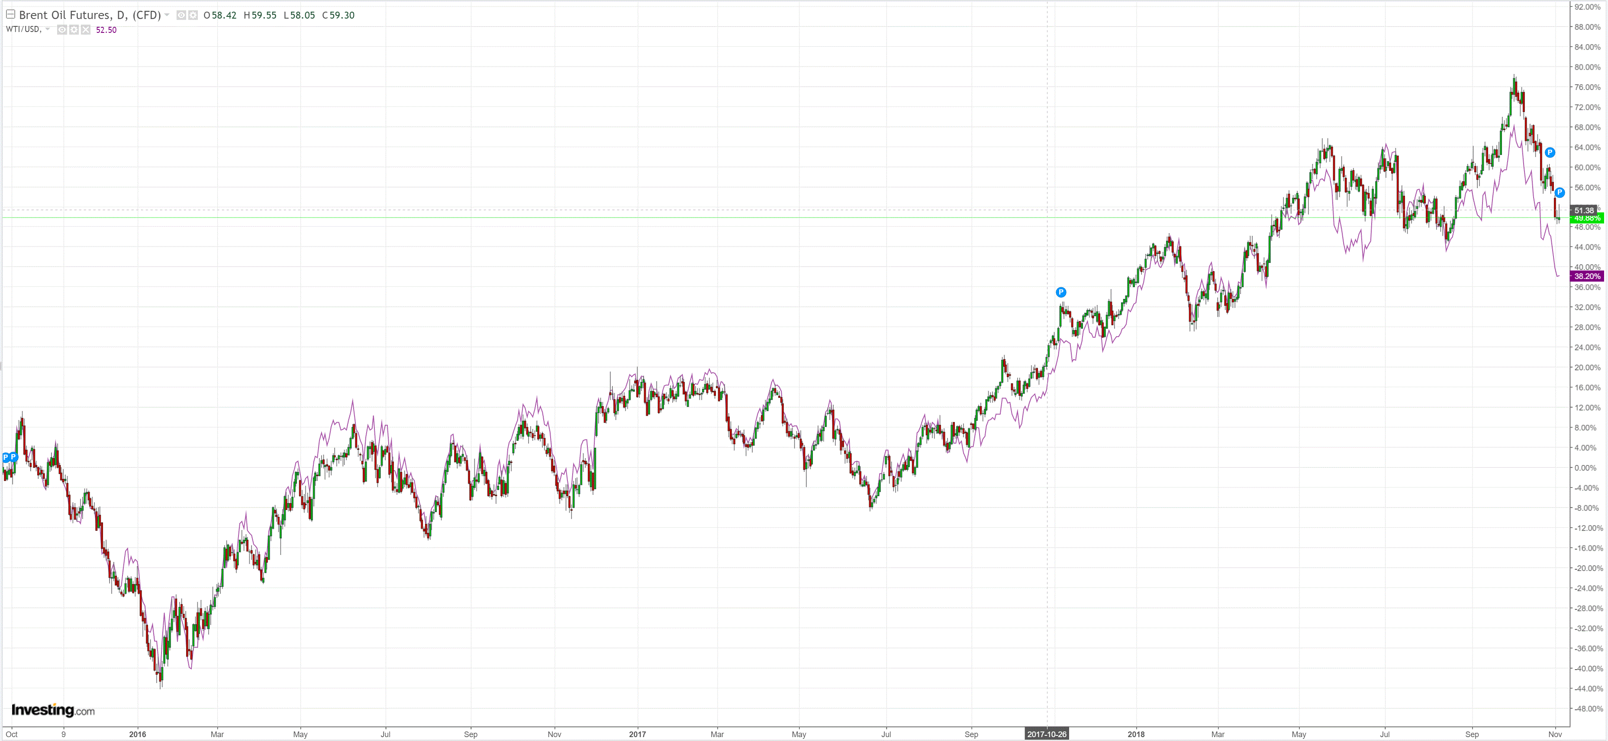Hide the WTI/USD overlay with eye icon
The width and height of the screenshot is (1608, 741).
click(62, 30)
